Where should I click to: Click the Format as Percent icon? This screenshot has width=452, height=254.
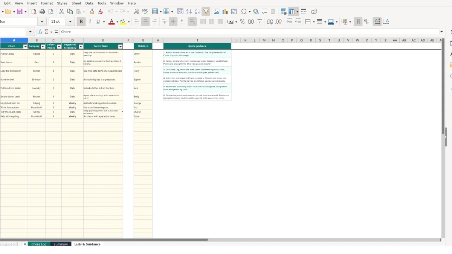(x=242, y=22)
